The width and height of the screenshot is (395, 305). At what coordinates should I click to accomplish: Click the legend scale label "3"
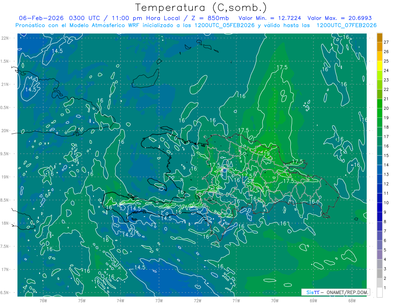[x=385, y=269]
